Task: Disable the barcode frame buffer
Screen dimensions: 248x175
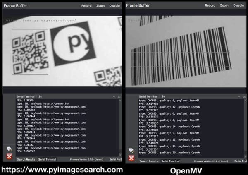Action: 238,6
